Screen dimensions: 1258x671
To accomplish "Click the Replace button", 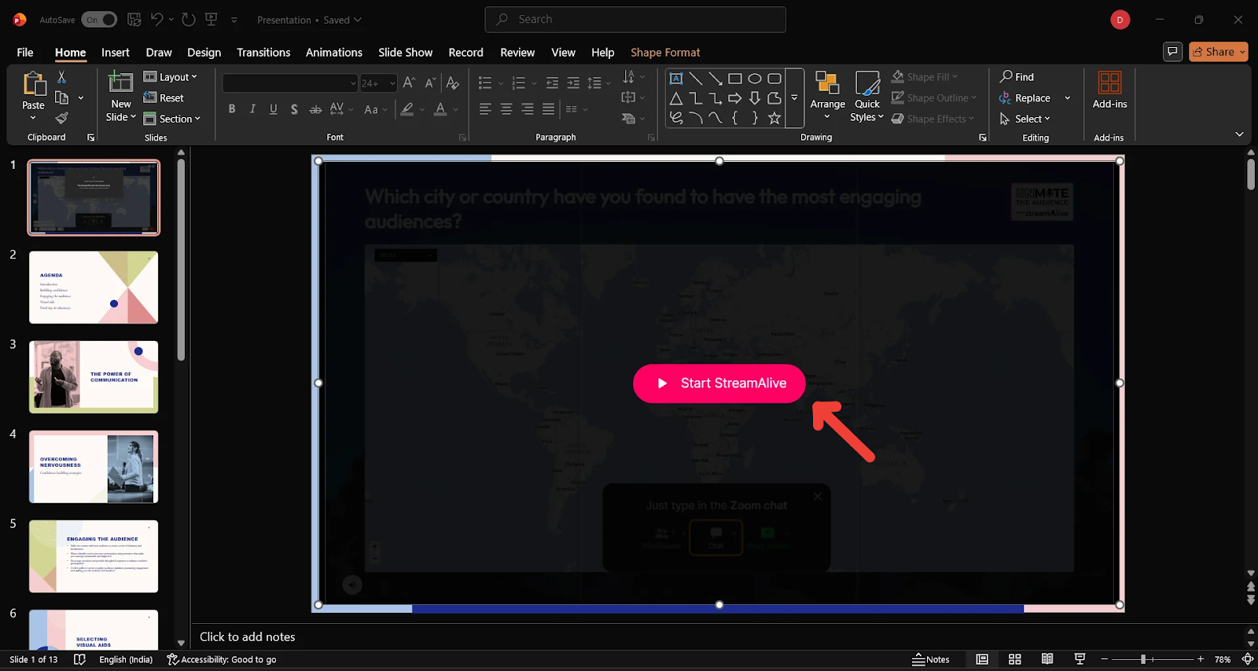I will pyautogui.click(x=1024, y=97).
